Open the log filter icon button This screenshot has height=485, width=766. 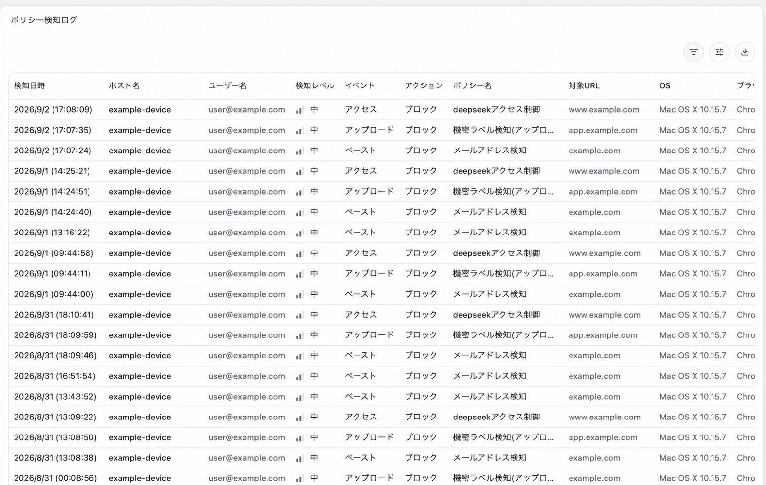(694, 52)
